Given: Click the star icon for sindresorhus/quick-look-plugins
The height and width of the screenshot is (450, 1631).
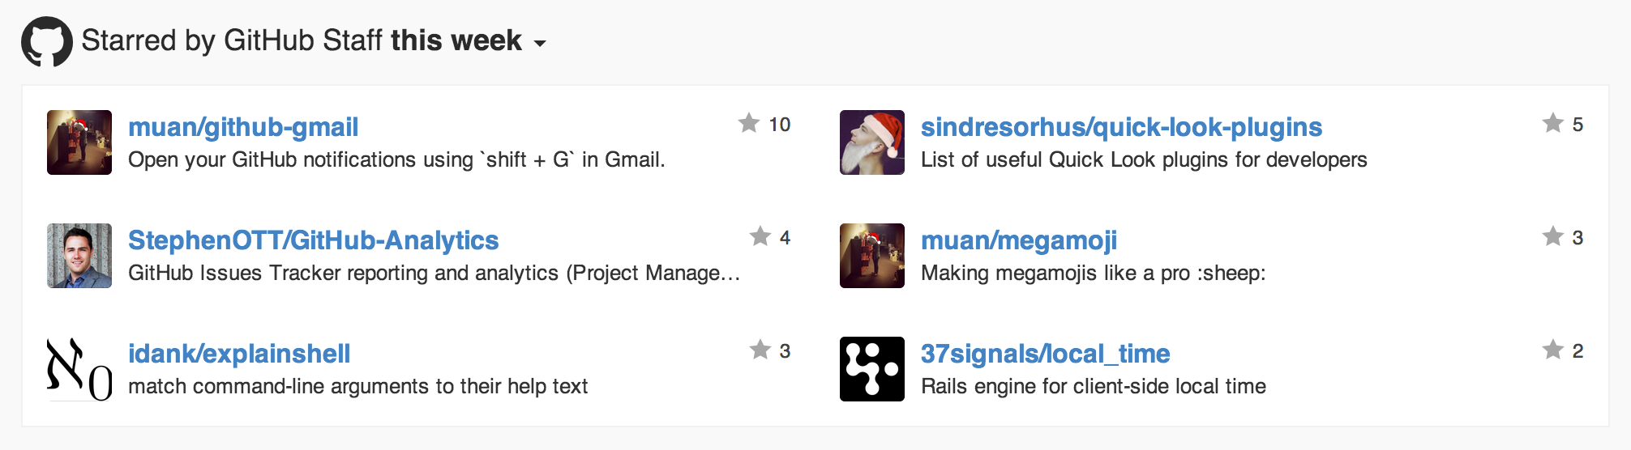Looking at the screenshot, I should (1553, 123).
